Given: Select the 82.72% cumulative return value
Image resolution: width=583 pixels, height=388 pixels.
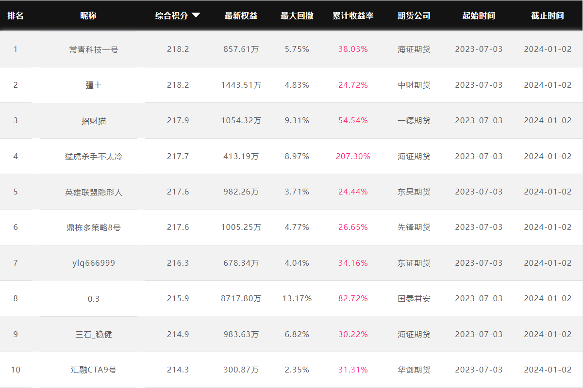Looking at the screenshot, I should pyautogui.click(x=353, y=299).
